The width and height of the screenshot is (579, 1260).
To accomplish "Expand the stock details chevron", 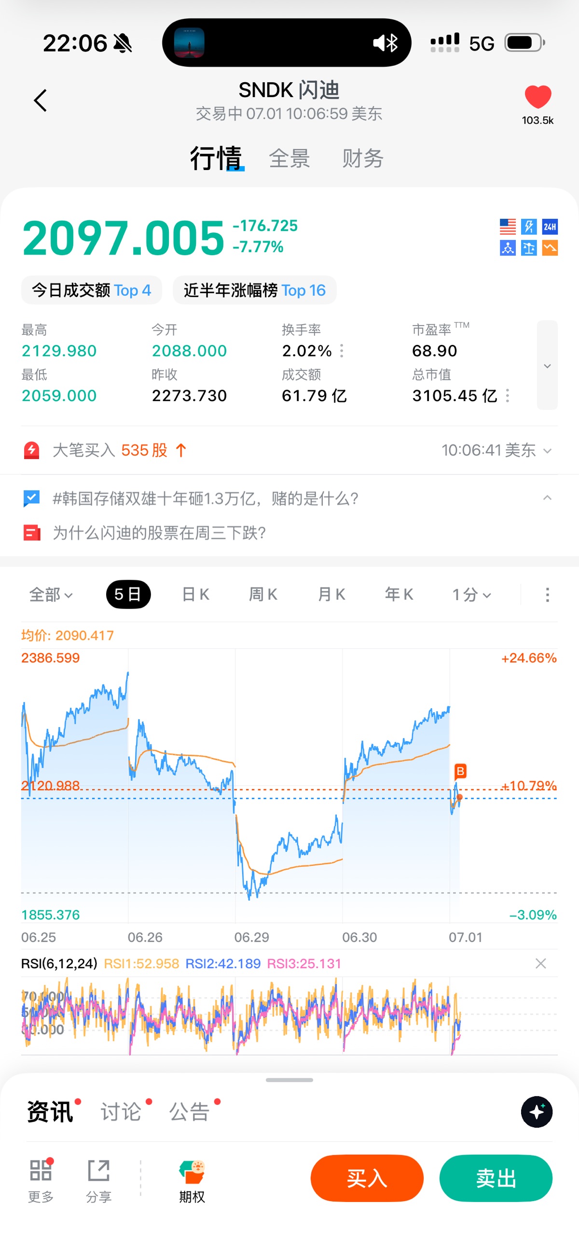I will [x=547, y=365].
